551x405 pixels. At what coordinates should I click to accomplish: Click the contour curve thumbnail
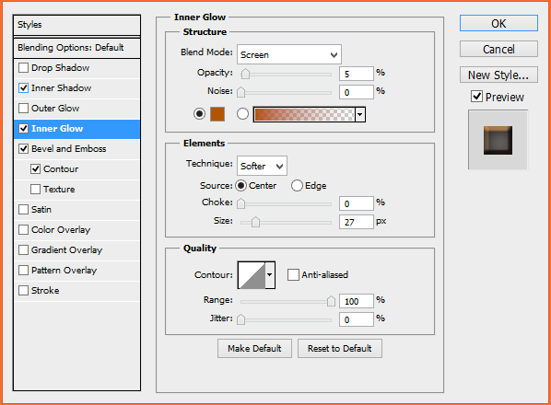[252, 275]
